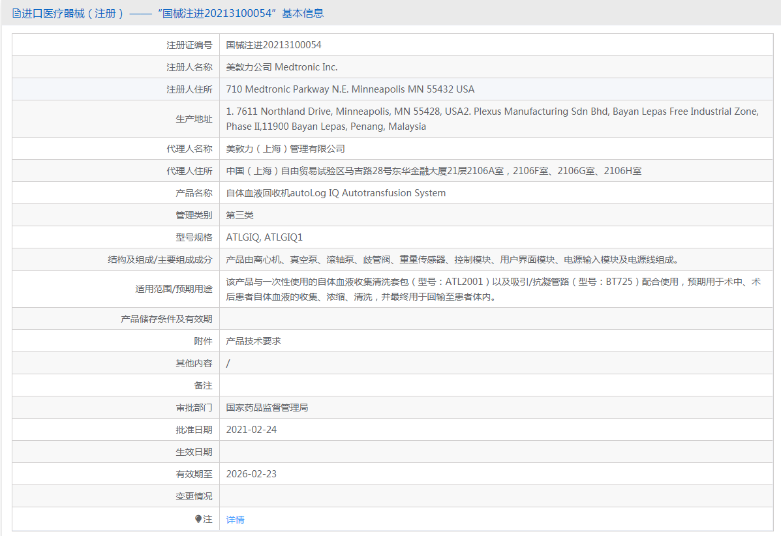Image resolution: width=781 pixels, height=536 pixels.
Task: Click the document icon in the page header
Action: coord(16,13)
